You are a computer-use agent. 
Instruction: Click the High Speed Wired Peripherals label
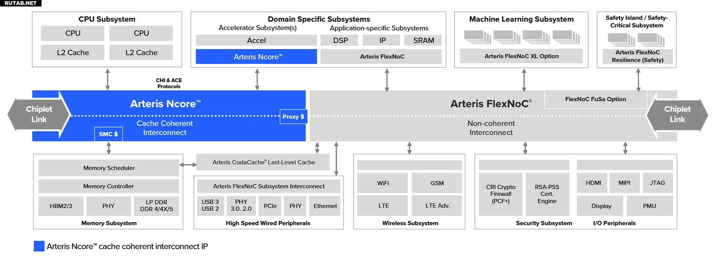click(x=268, y=223)
